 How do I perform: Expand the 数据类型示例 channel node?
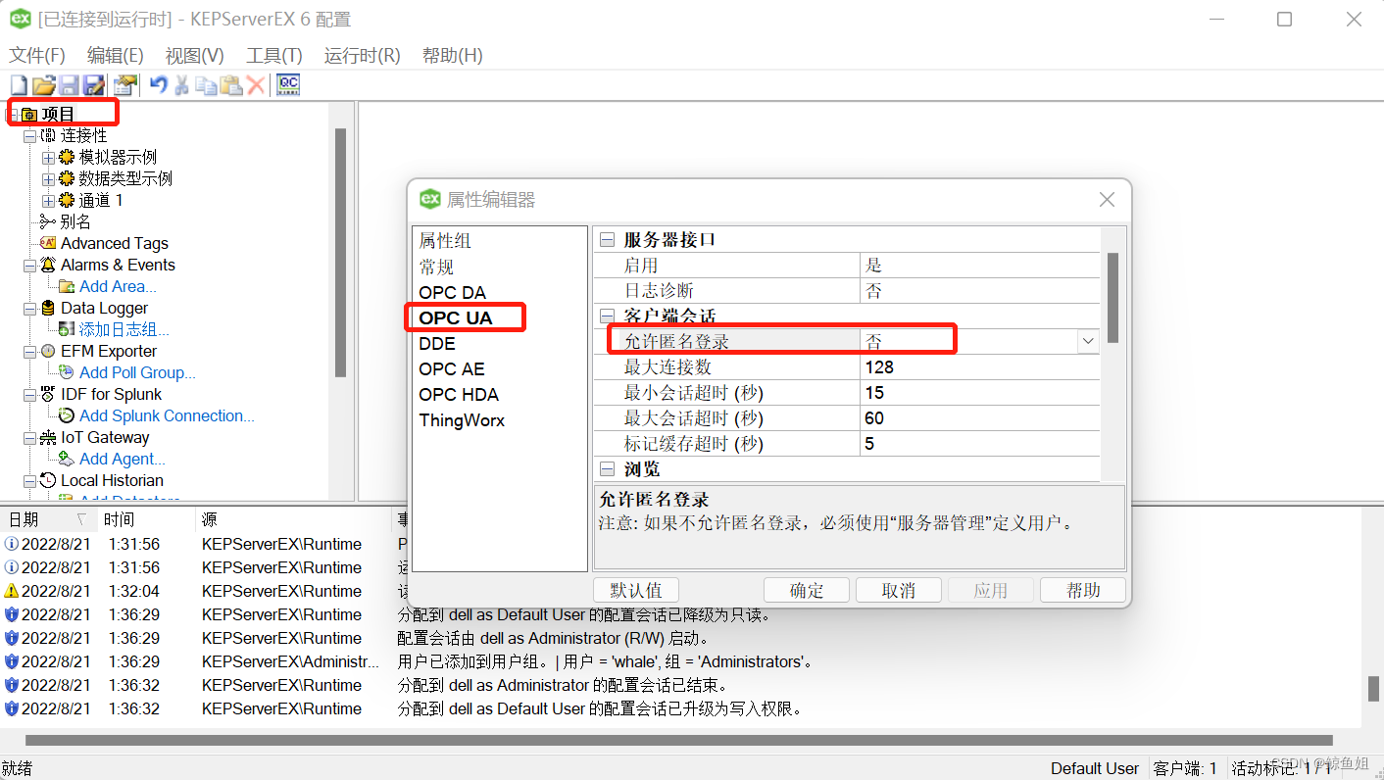click(48, 179)
